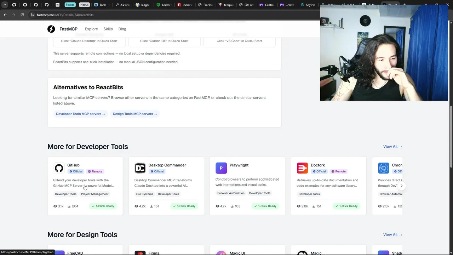Open the Playwright card title
453x255 pixels.
[x=239, y=165]
